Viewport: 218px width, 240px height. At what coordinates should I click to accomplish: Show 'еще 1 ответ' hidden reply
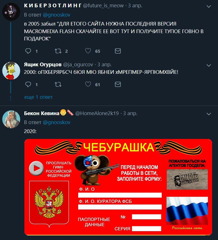38,97
